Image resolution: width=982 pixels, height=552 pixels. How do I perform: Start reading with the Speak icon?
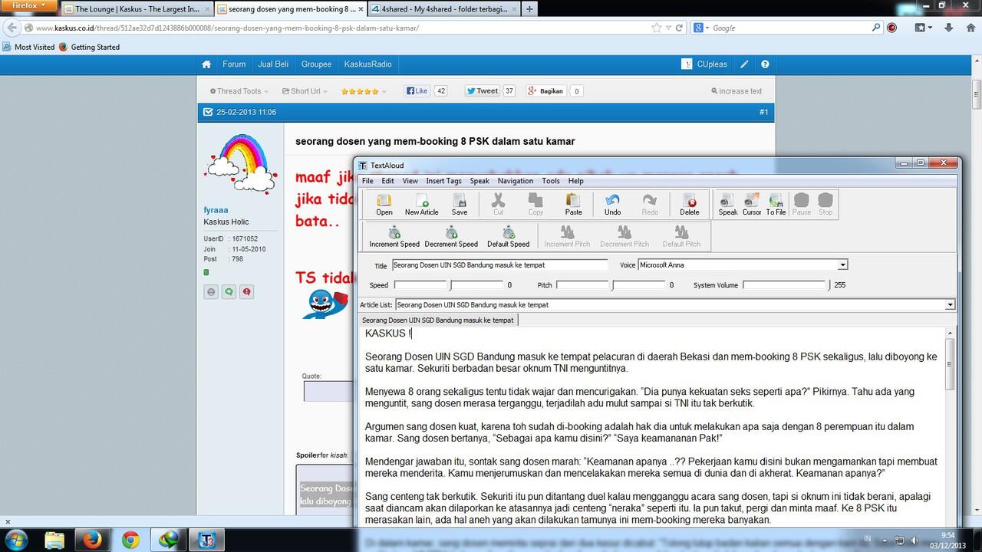[x=728, y=204]
